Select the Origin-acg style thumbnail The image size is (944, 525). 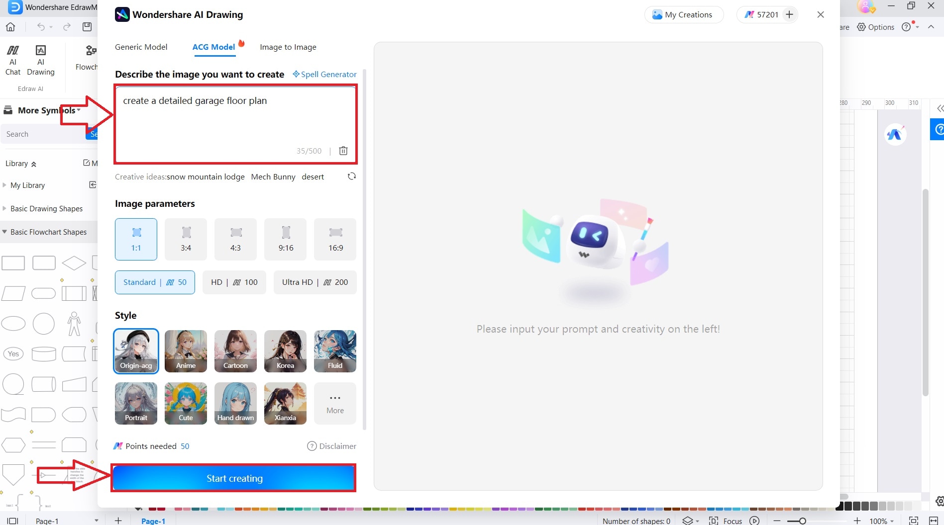[136, 351]
